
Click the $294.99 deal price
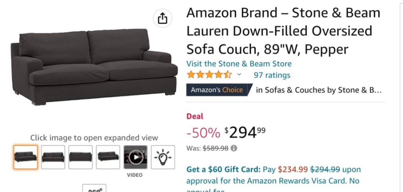tap(245, 133)
